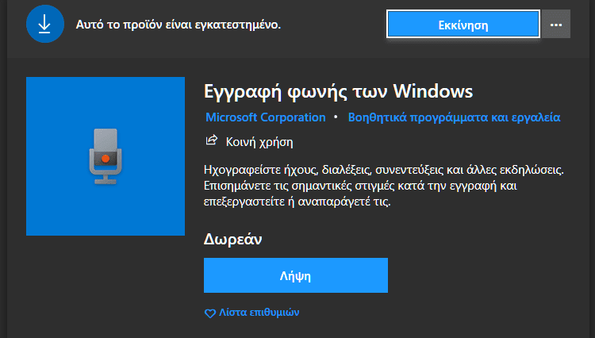The width and height of the screenshot is (595, 338).
Task: Launch the app with the Εκκίνηση button
Action: click(463, 25)
